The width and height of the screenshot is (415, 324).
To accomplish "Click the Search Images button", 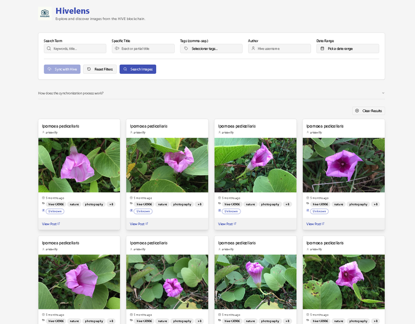I will point(138,69).
